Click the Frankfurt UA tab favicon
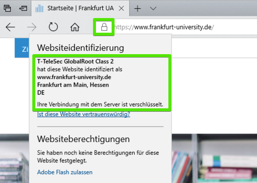 tap(39, 8)
